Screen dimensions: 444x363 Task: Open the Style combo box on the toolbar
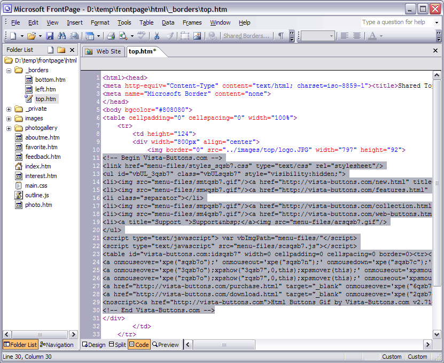coord(318,36)
